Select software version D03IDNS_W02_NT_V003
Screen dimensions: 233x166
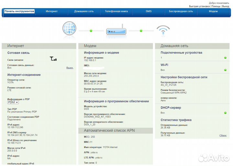[x=97, y=117]
